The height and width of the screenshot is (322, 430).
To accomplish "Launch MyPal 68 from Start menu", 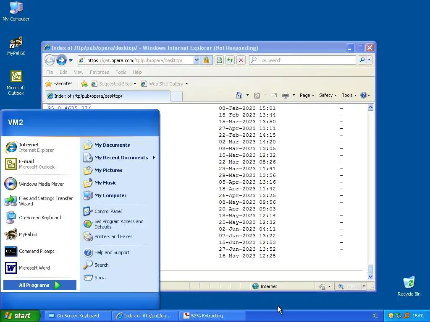I will 40,234.
